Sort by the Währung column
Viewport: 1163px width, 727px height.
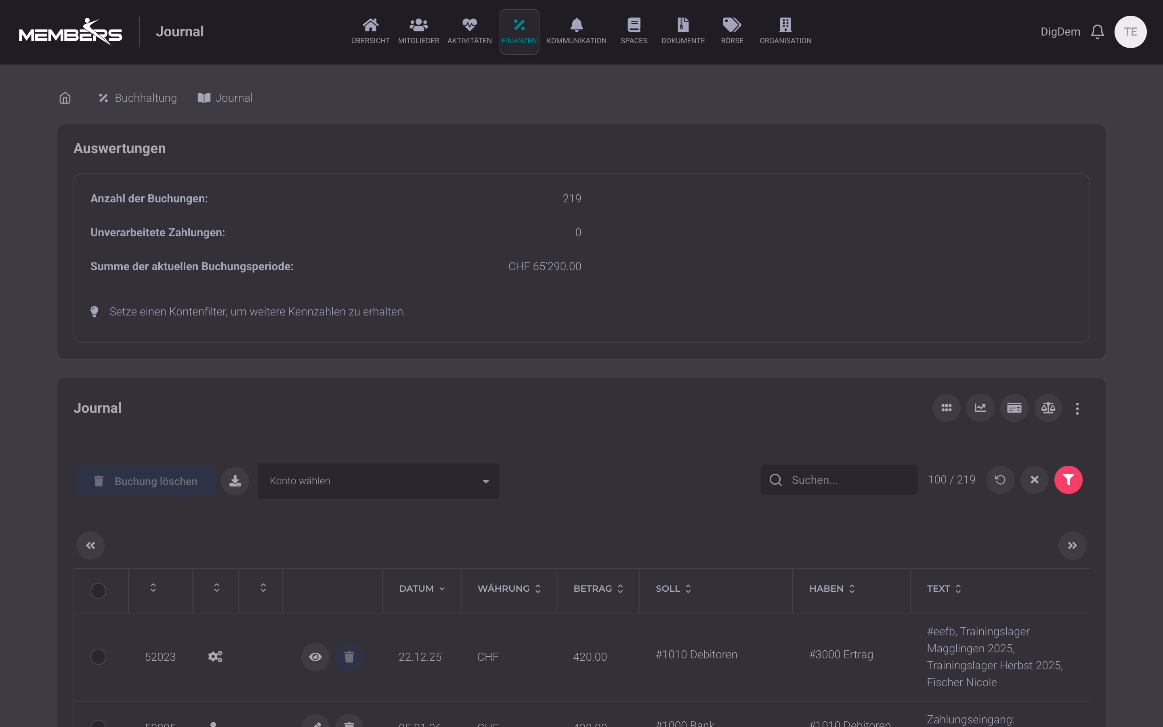(x=509, y=588)
